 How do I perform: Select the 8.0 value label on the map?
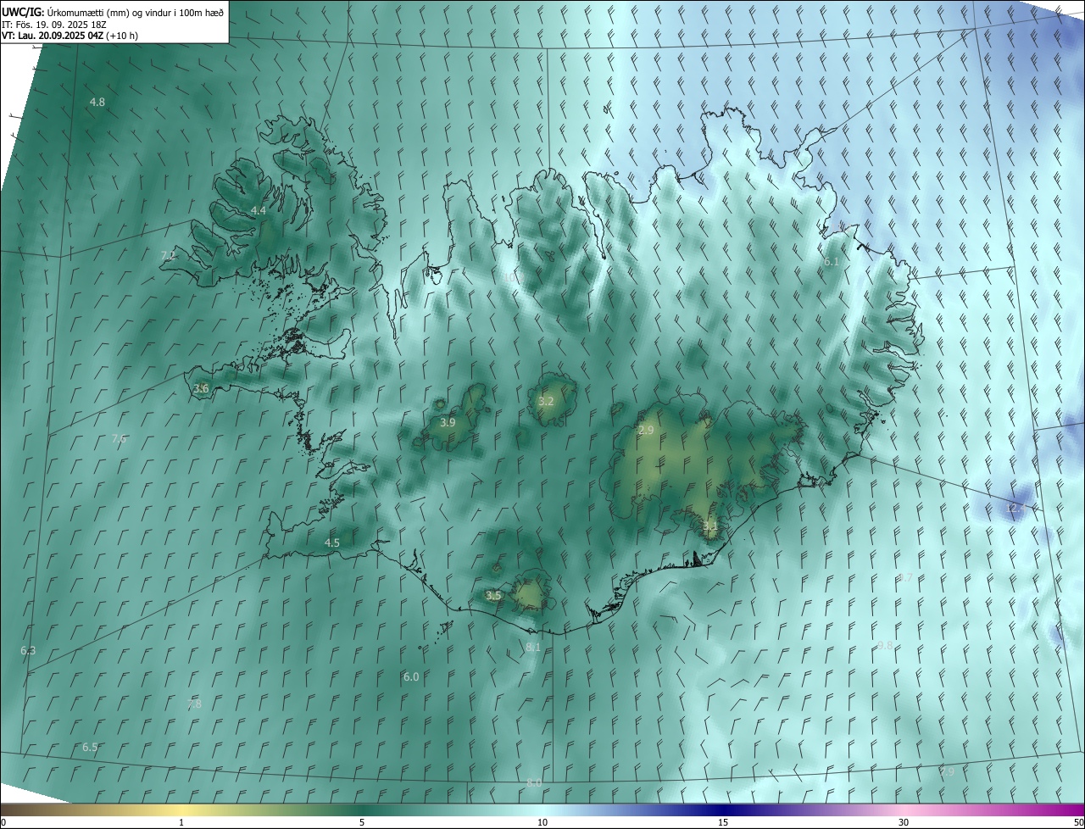[x=534, y=782]
